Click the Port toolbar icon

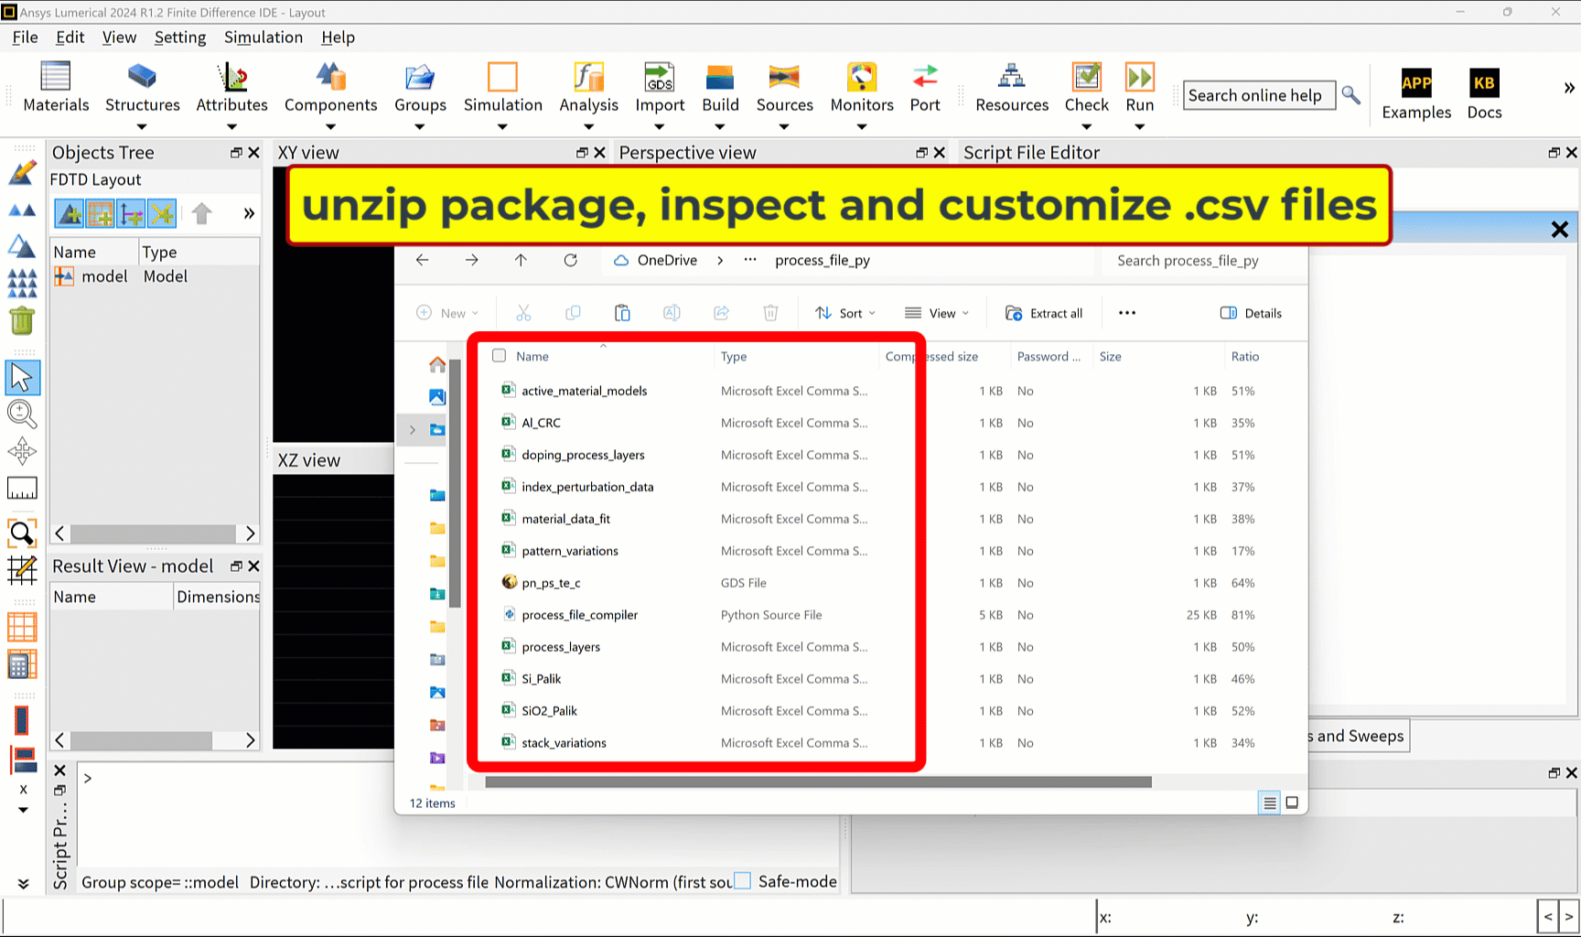pyautogui.click(x=925, y=77)
